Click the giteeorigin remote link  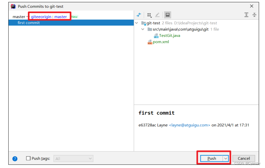(x=41, y=17)
